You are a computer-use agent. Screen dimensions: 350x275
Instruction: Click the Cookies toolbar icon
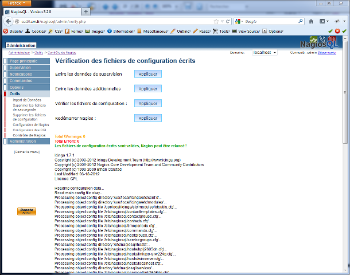click(x=28, y=31)
